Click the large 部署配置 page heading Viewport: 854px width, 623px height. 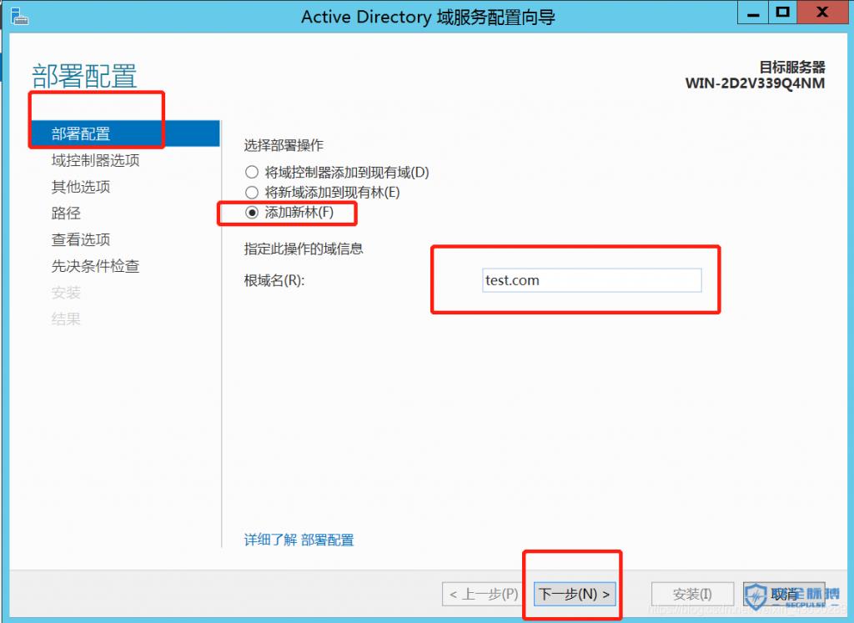[84, 76]
